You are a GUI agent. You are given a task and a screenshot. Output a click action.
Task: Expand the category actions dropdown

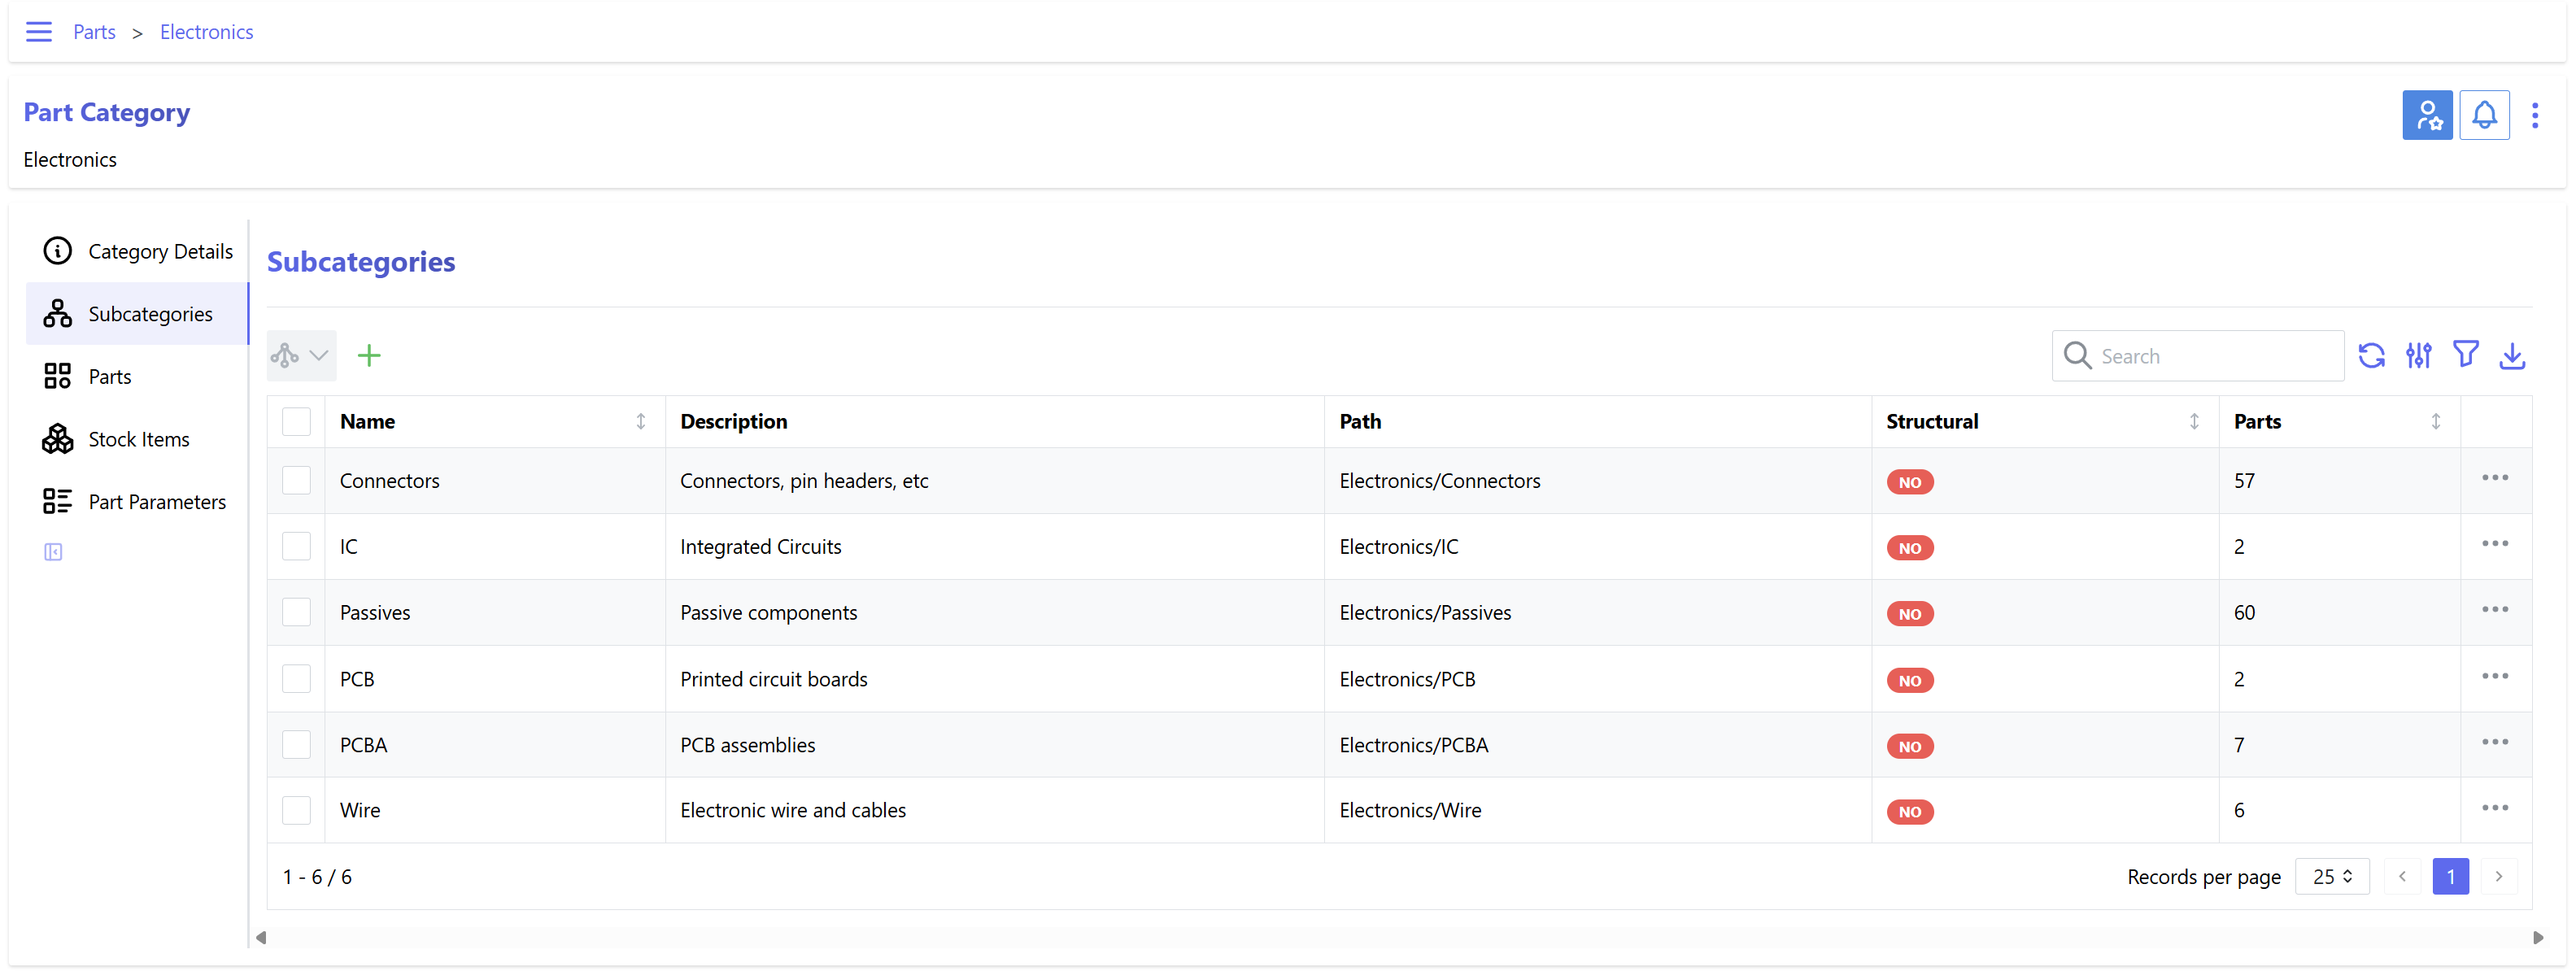click(301, 356)
